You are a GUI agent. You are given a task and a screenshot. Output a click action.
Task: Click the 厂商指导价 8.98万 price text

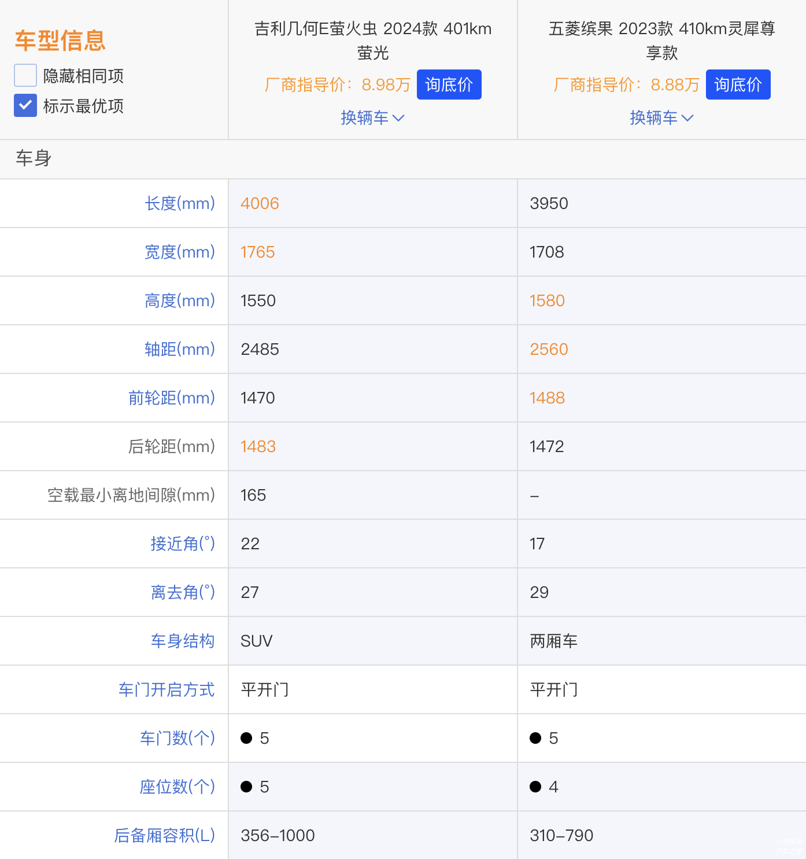click(x=337, y=85)
